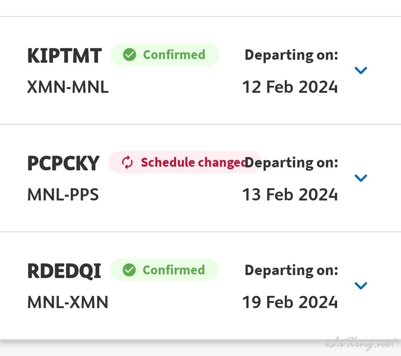Click Departing on label for PCPCKY

[x=291, y=163]
